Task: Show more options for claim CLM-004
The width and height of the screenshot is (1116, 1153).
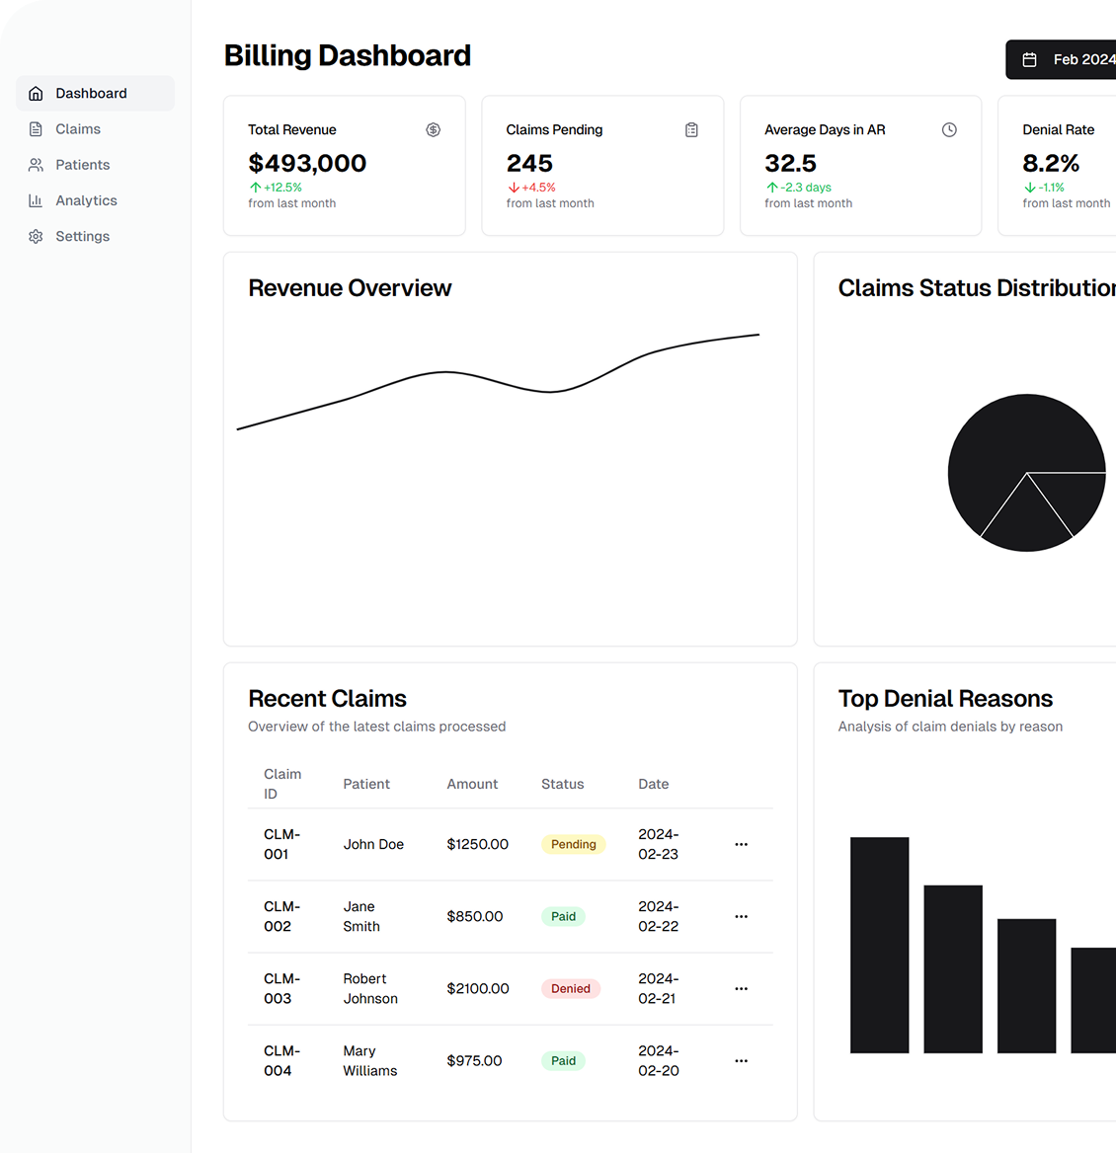Action: [x=741, y=1061]
